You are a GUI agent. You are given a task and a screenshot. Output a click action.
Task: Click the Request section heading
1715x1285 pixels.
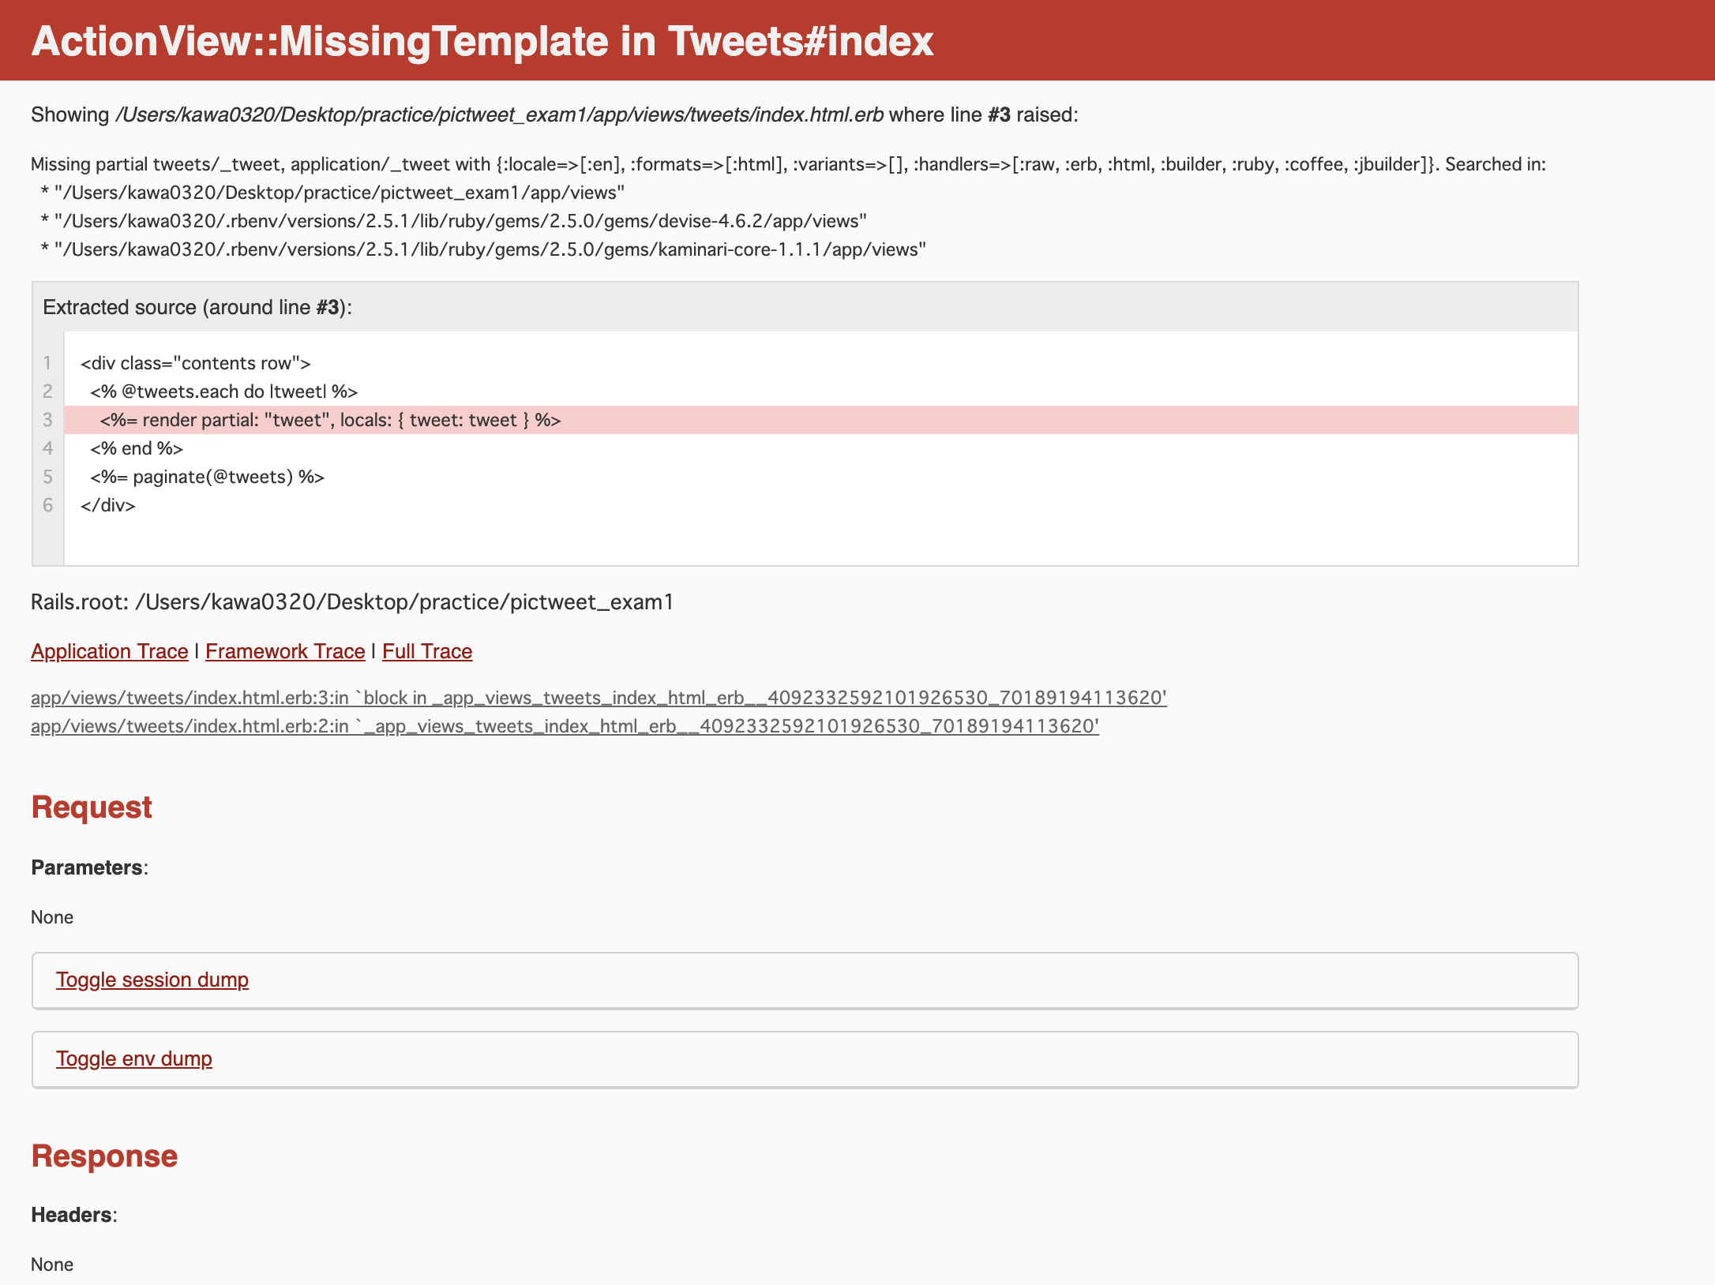92,807
